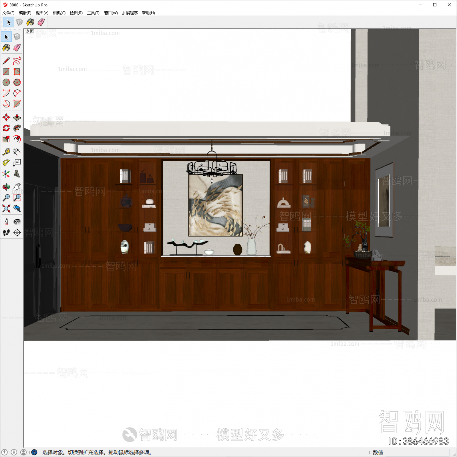The width and height of the screenshot is (457, 457).
Task: Maximize the SketchUp Pro window
Action: pyautogui.click(x=435, y=5)
